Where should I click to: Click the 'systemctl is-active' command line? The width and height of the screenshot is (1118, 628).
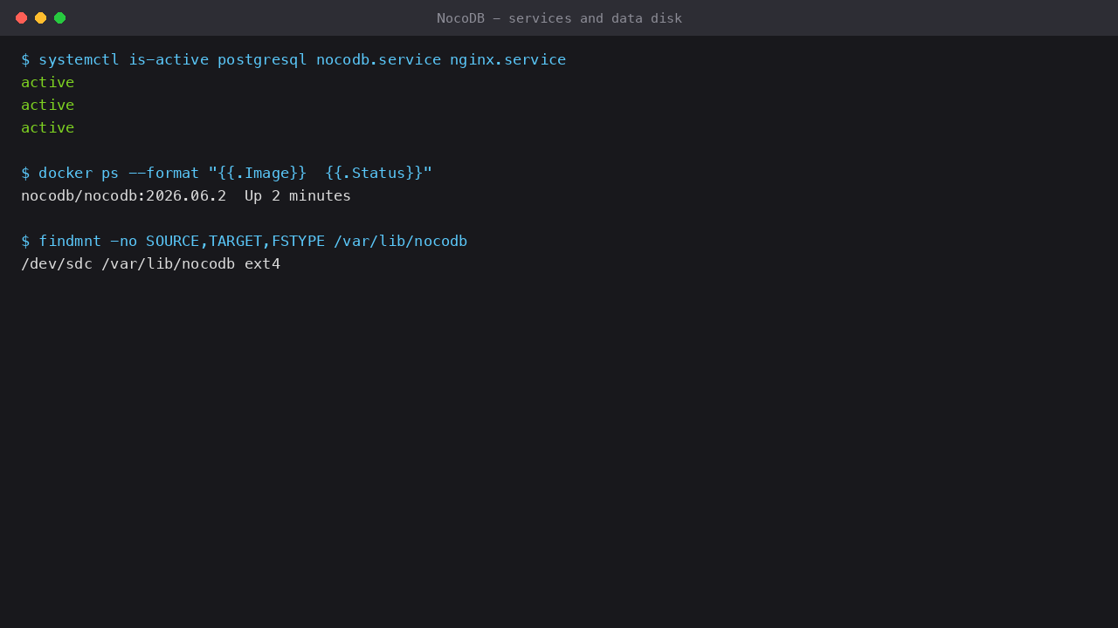tap(293, 59)
